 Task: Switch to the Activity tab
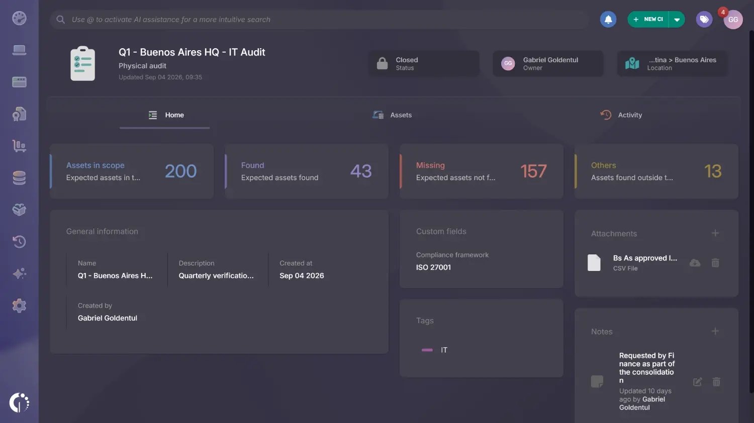pos(621,115)
